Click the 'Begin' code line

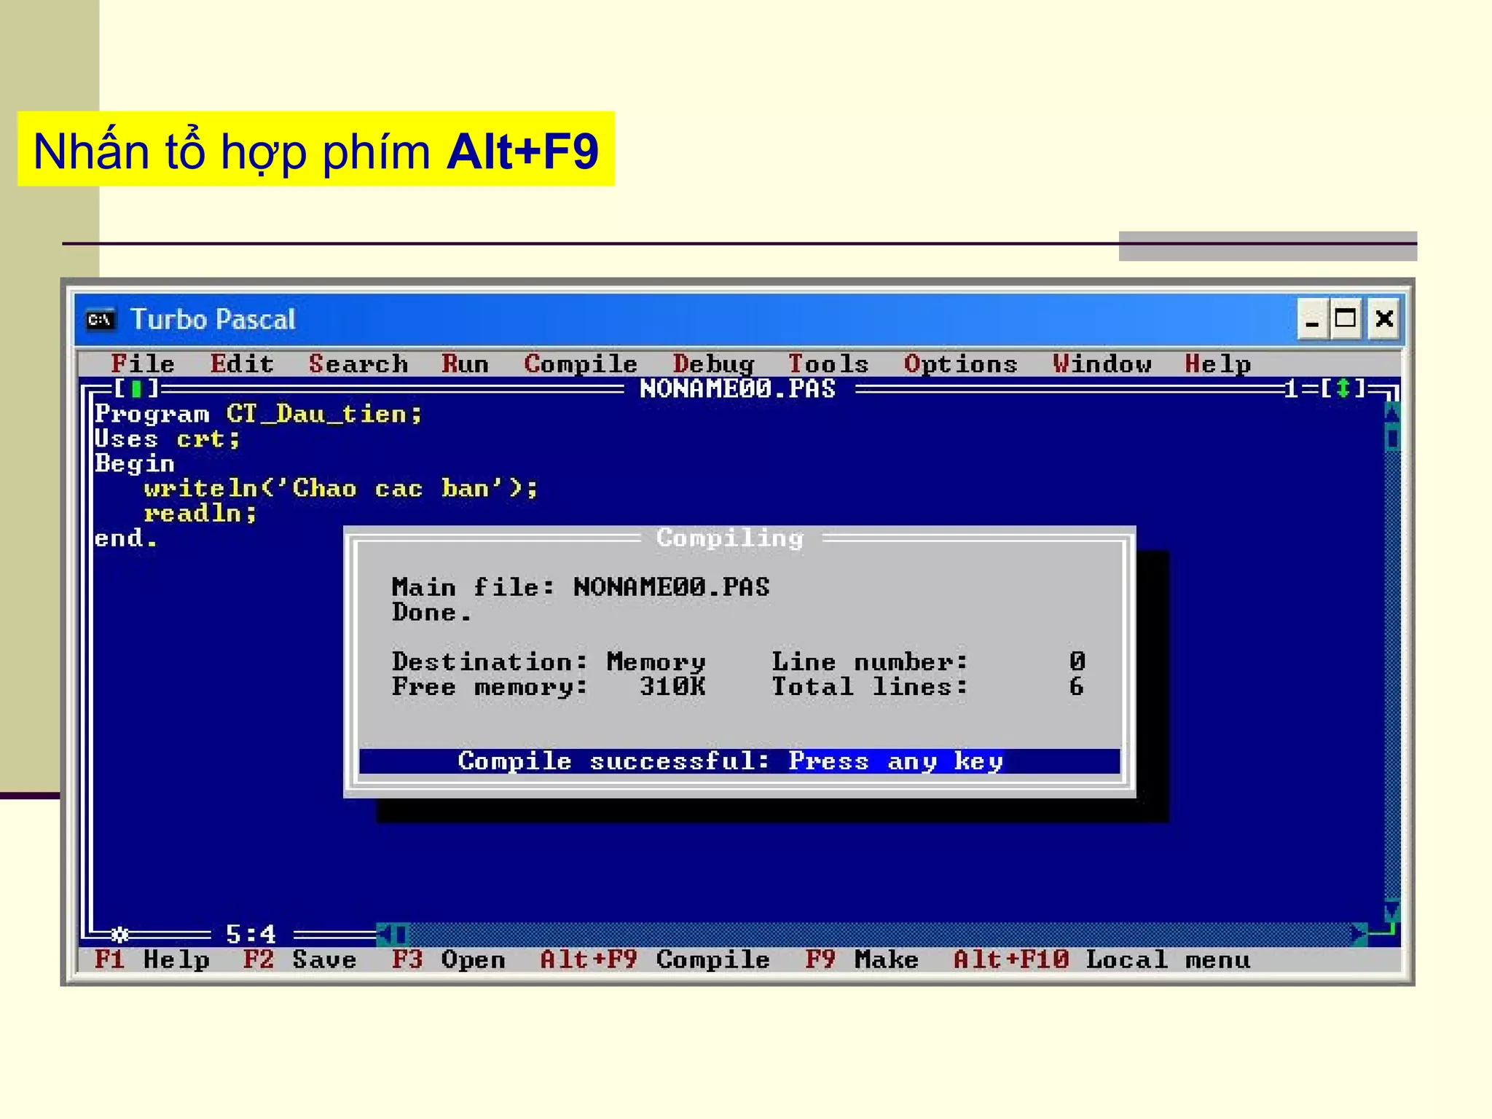coord(135,463)
